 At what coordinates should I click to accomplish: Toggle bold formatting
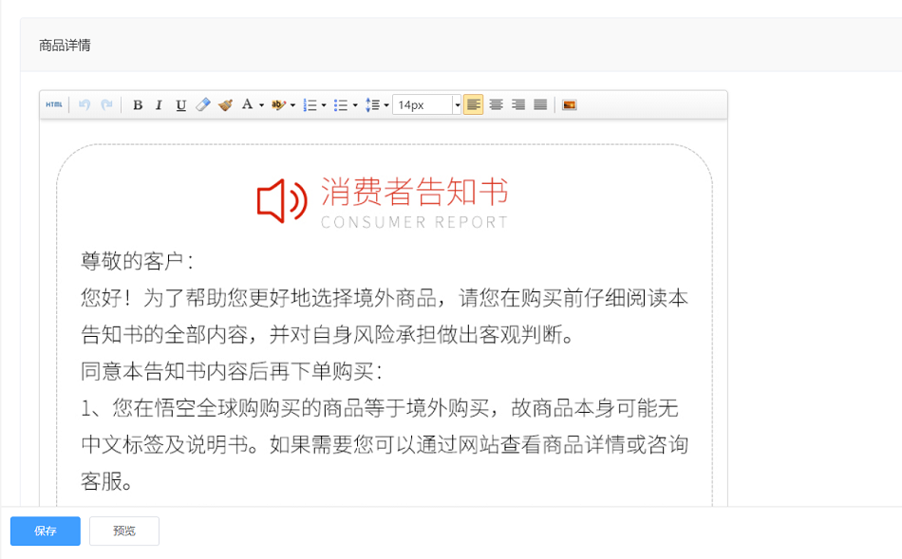(x=138, y=104)
